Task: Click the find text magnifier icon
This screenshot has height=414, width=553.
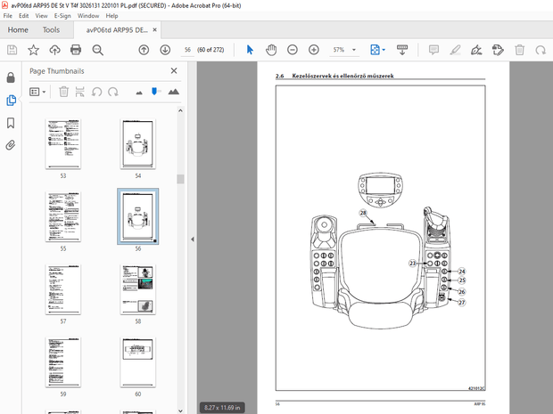Action: (x=97, y=51)
